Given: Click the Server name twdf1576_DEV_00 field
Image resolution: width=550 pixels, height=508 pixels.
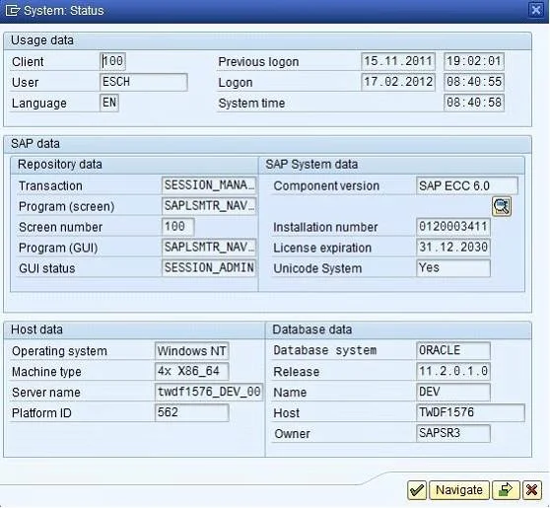Looking at the screenshot, I should [209, 393].
